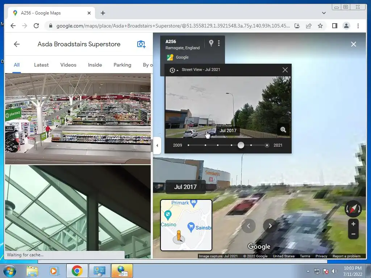
Task: Open a new tab
Action: pyautogui.click(x=103, y=13)
